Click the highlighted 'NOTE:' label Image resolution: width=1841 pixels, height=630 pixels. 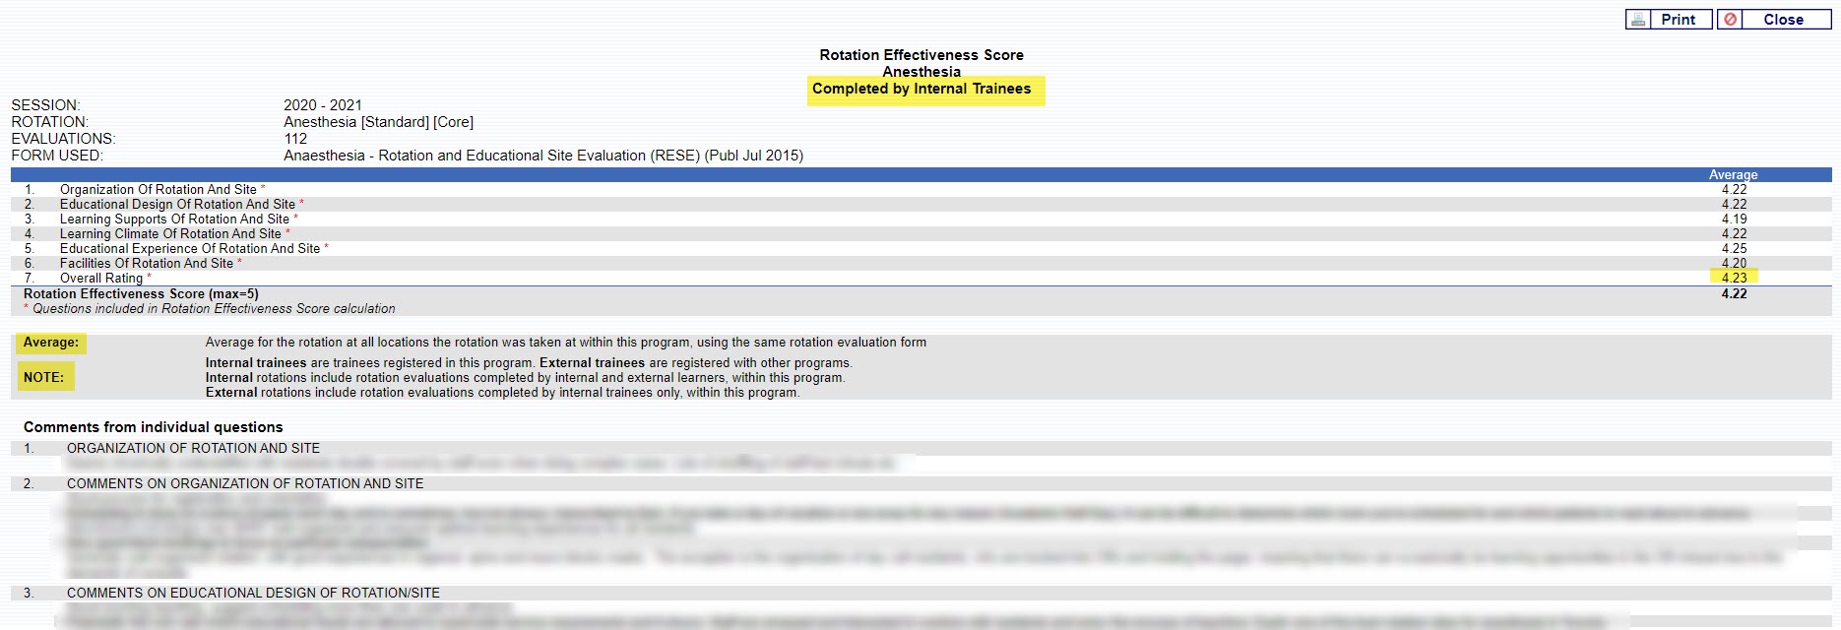coord(44,377)
